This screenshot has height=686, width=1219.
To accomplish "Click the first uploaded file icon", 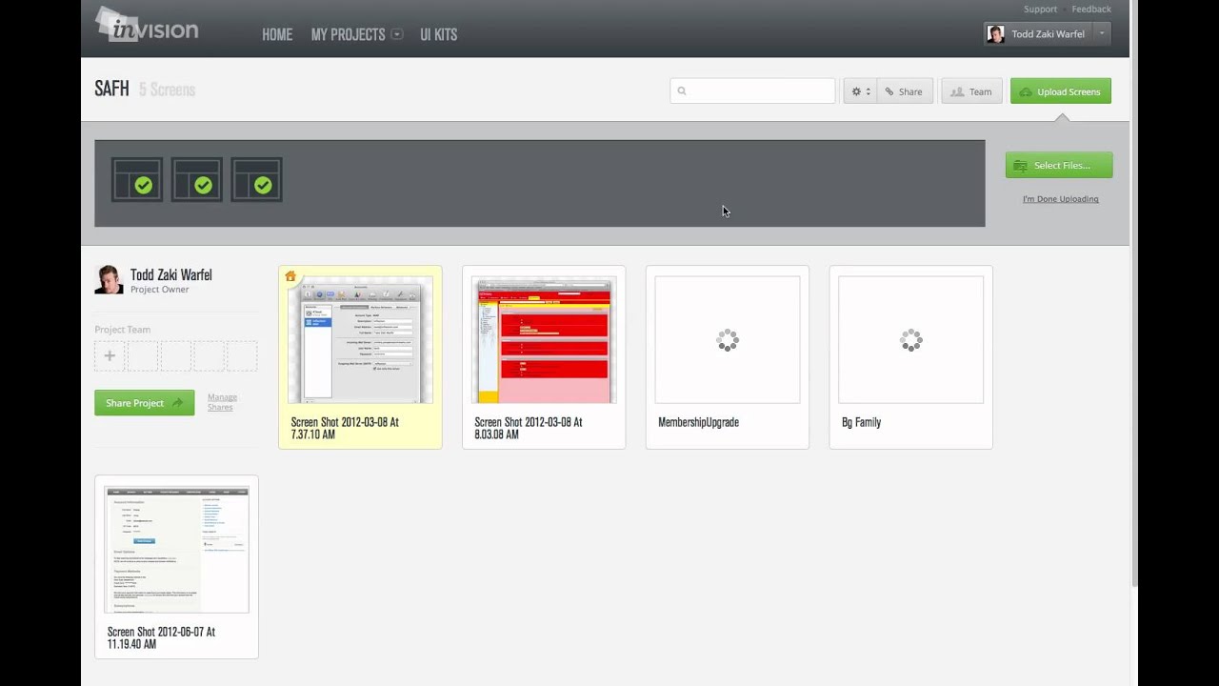I will pos(137,179).
